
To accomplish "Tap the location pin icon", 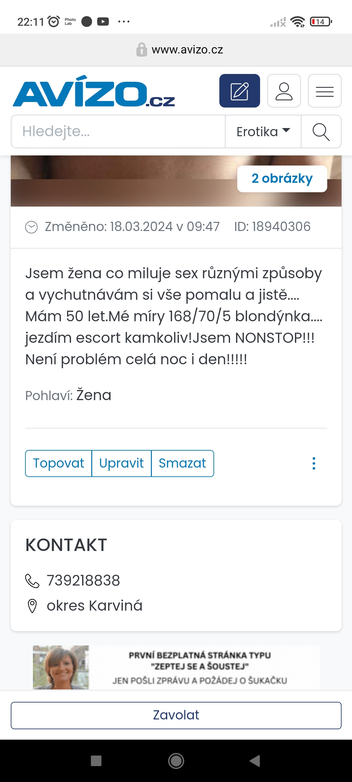I will (32, 606).
